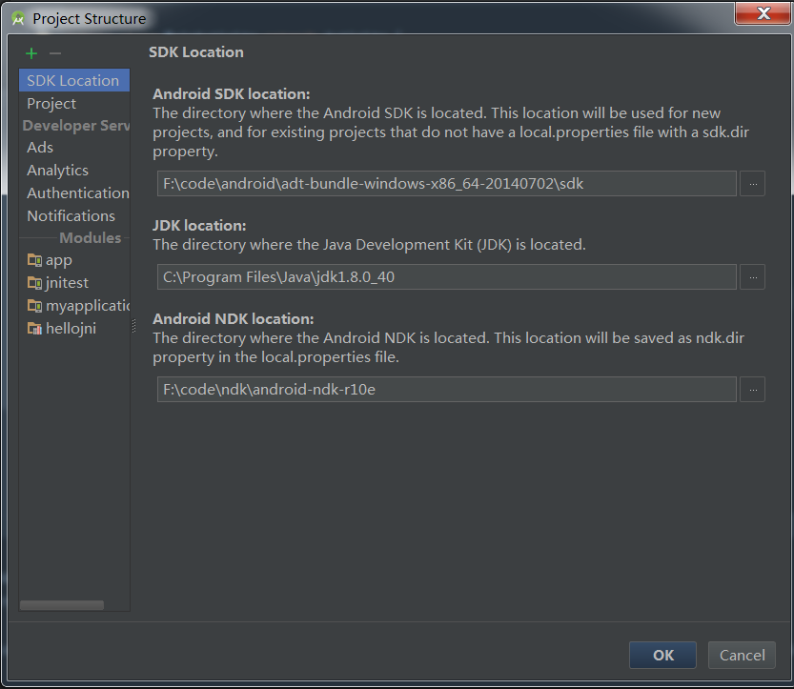Screen dimensions: 794x689
Task: Close the Project Structure window
Action: click(763, 12)
